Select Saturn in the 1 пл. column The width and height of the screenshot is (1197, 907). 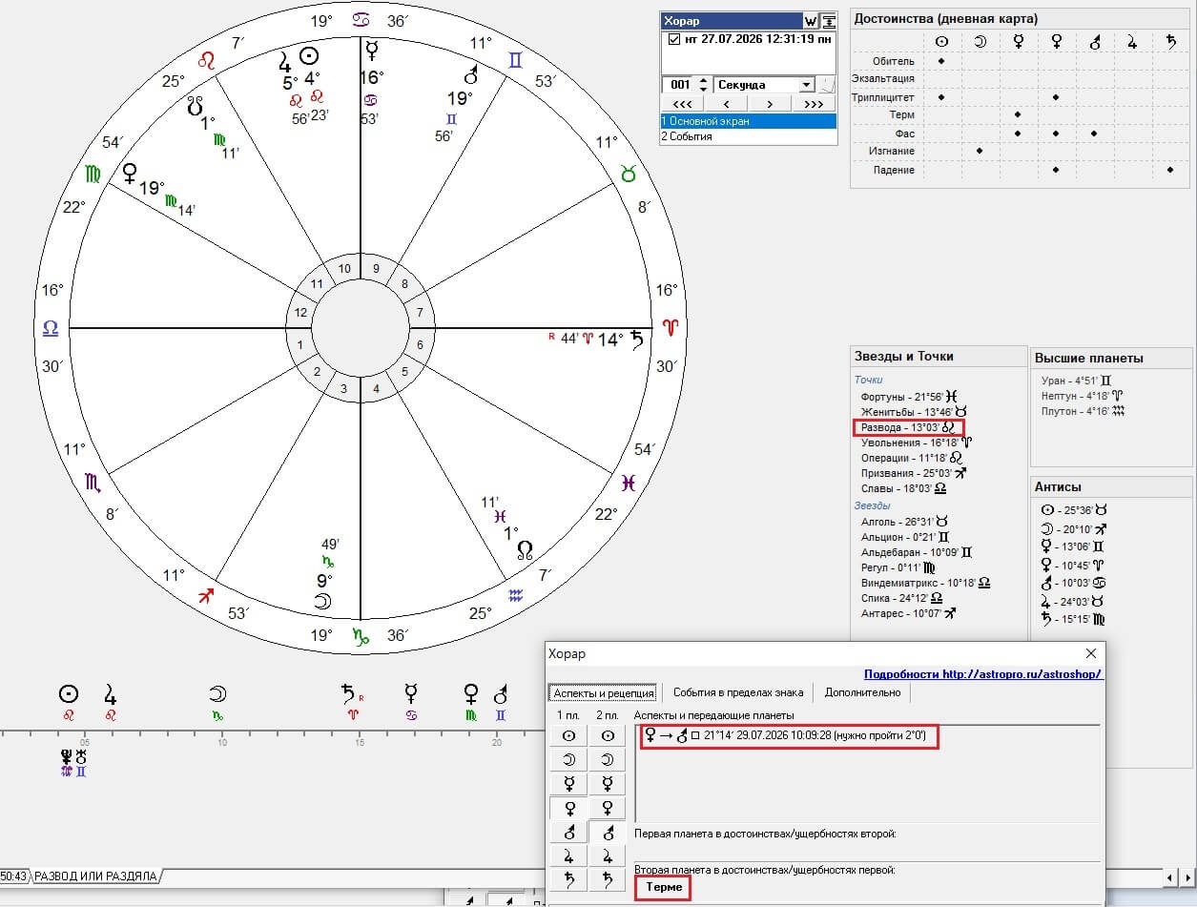click(x=568, y=880)
